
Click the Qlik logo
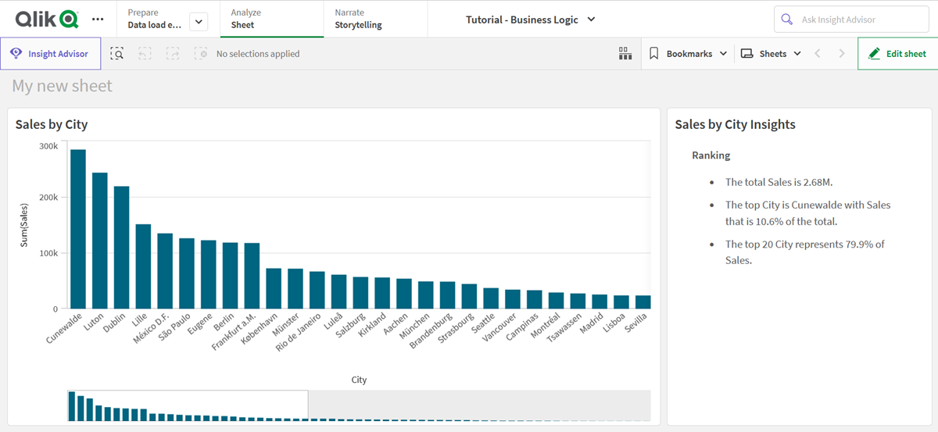(x=46, y=19)
